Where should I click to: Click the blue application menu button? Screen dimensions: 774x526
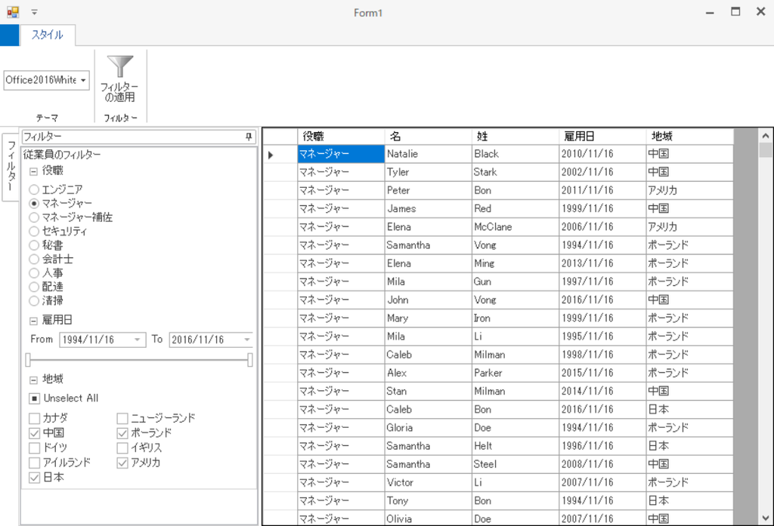tap(9, 35)
